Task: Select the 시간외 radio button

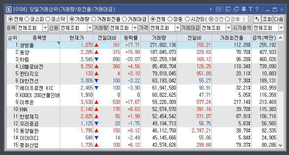Action: point(187,19)
